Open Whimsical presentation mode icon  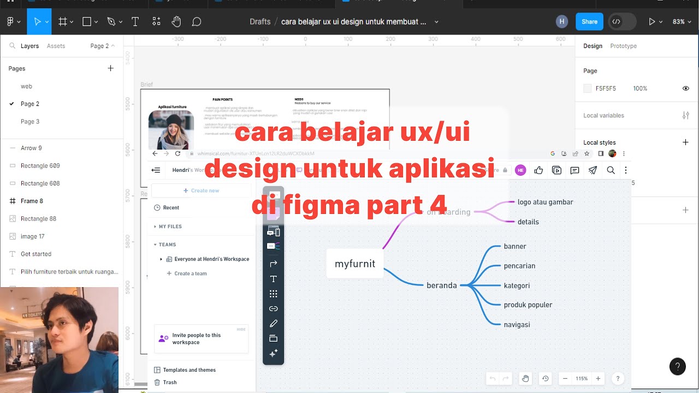tap(556, 170)
